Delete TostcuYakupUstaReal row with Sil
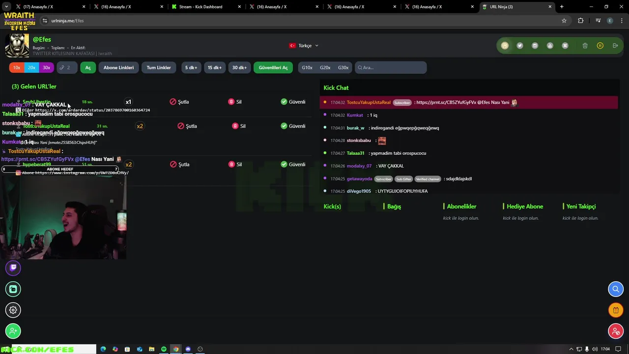Viewport: 629px width, 354px height. [x=239, y=126]
